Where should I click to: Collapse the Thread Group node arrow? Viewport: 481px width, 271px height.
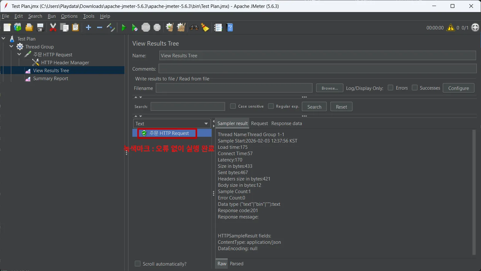click(11, 46)
